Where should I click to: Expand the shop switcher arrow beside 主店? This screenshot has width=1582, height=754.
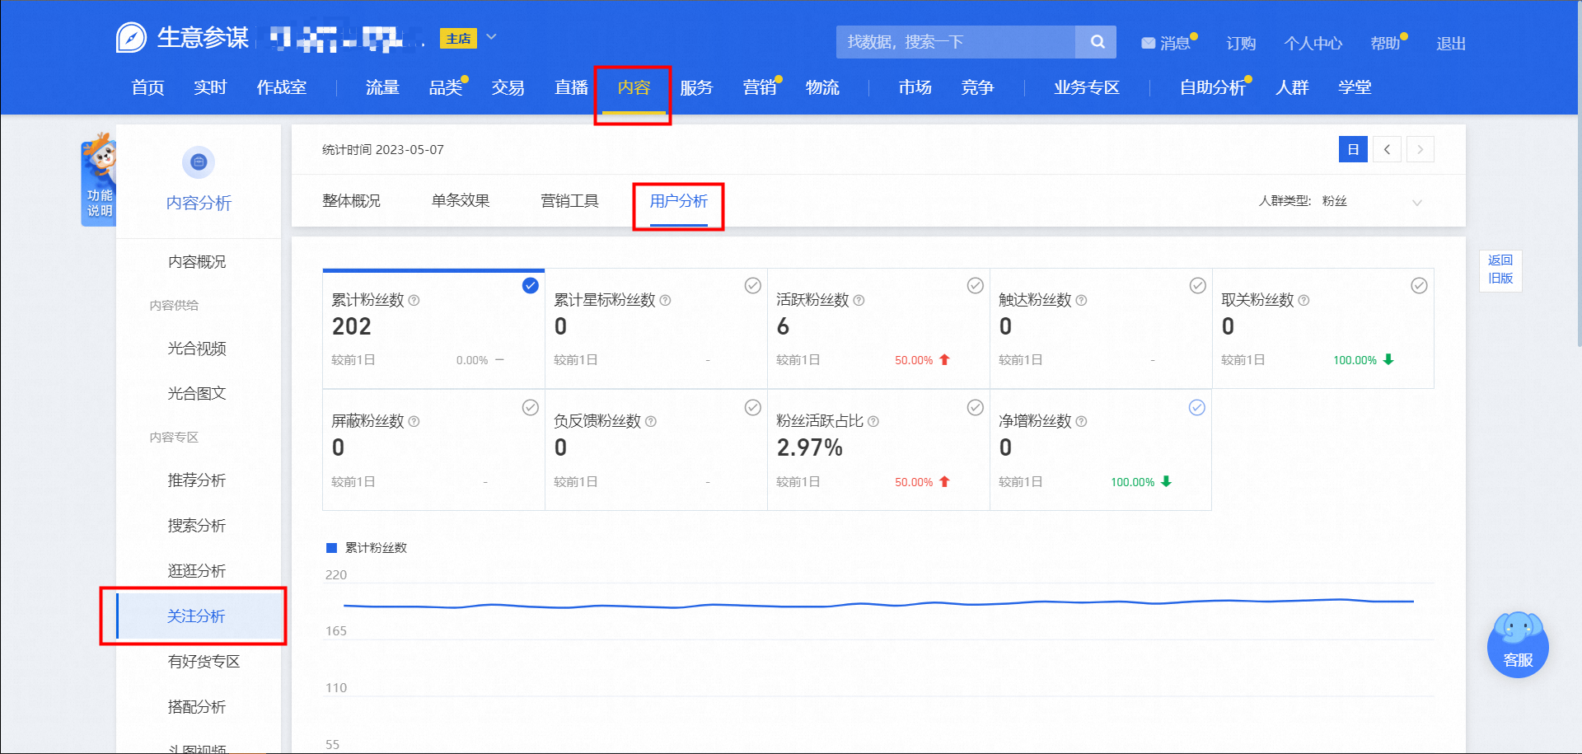491,37
